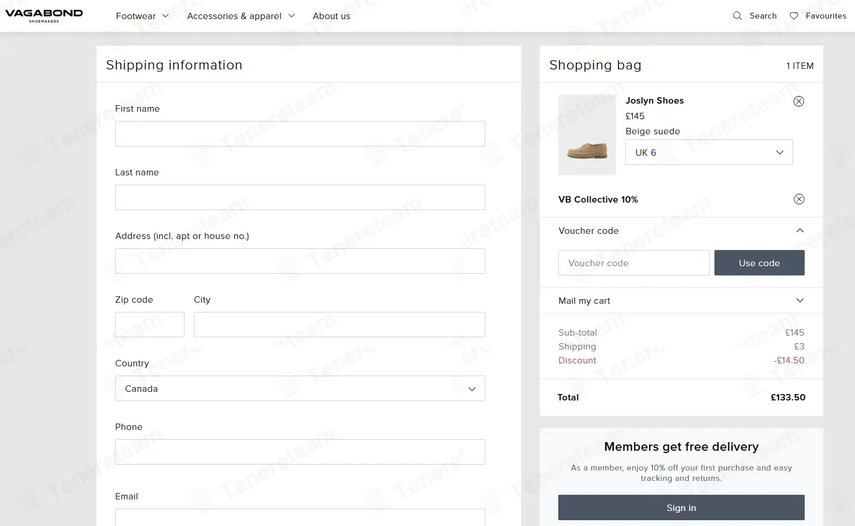The image size is (855, 526).
Task: Click the Use code button
Action: [760, 263]
